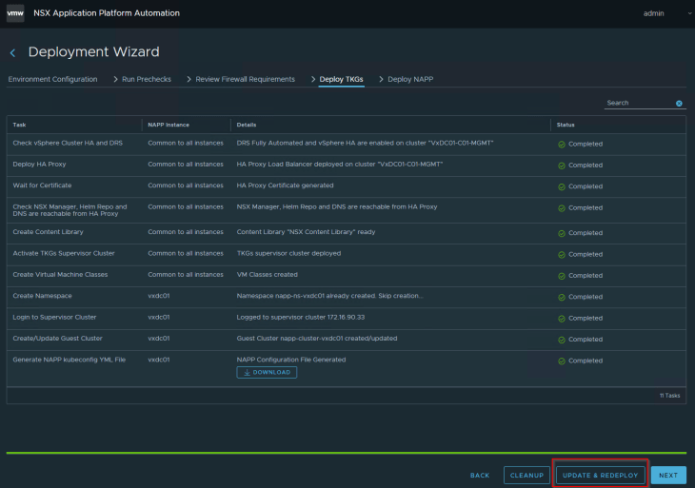The image size is (695, 488).
Task: Download the NAPP configuration file
Action: coord(267,373)
